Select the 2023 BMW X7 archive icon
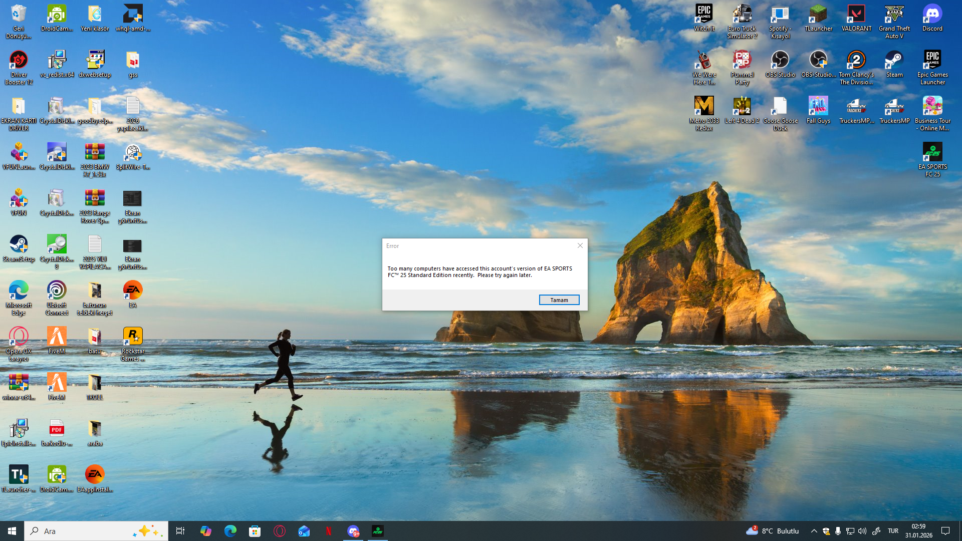This screenshot has height=541, width=962. (x=95, y=160)
